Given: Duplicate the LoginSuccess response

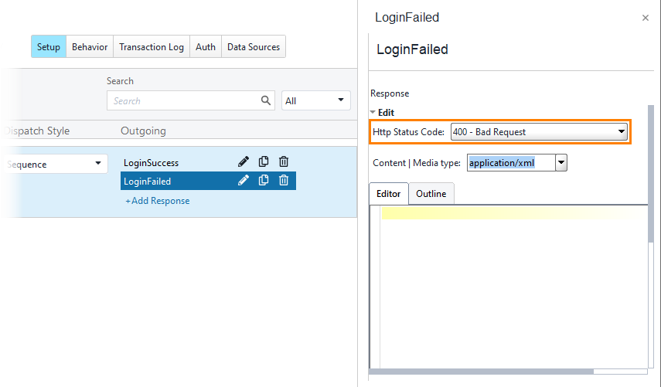Looking at the screenshot, I should tap(264, 161).
